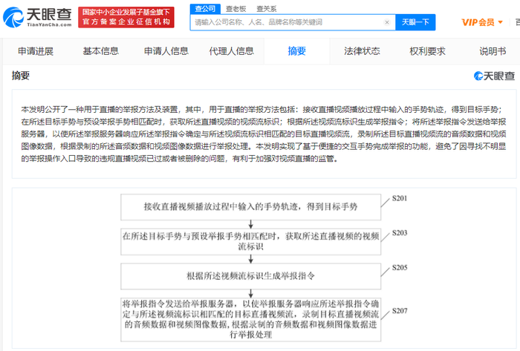Go to the 基本信息 section tab
The height and width of the screenshot is (351, 520).
point(101,51)
